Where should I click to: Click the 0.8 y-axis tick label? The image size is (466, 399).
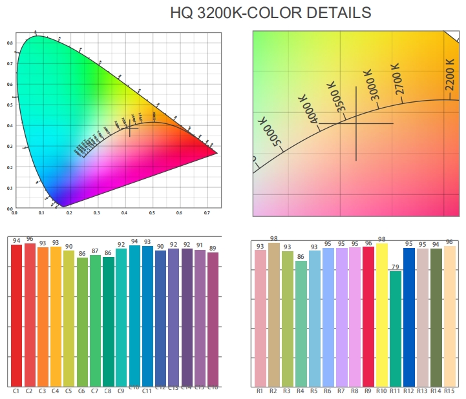pyautogui.click(x=10, y=43)
